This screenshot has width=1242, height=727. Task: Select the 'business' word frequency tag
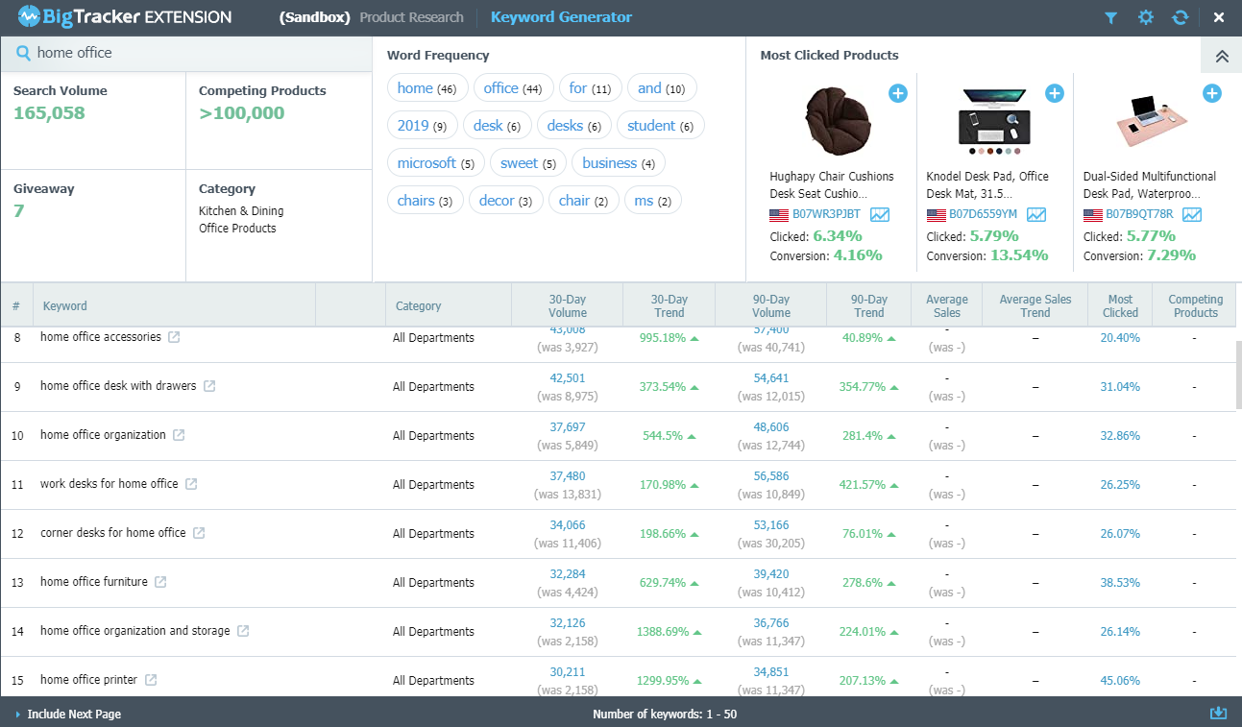coord(619,163)
